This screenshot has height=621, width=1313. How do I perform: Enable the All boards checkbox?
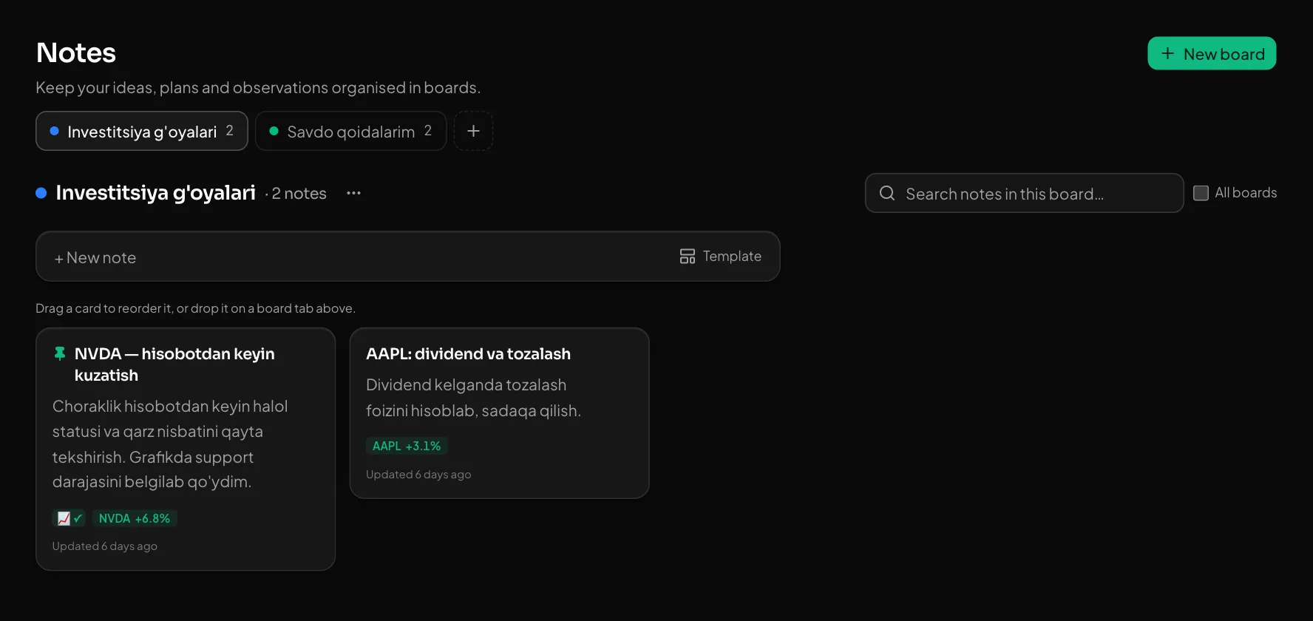point(1201,193)
